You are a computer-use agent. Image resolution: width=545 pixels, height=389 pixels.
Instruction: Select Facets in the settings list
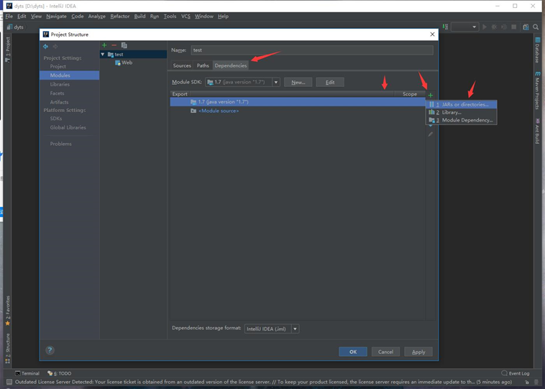pyautogui.click(x=57, y=93)
